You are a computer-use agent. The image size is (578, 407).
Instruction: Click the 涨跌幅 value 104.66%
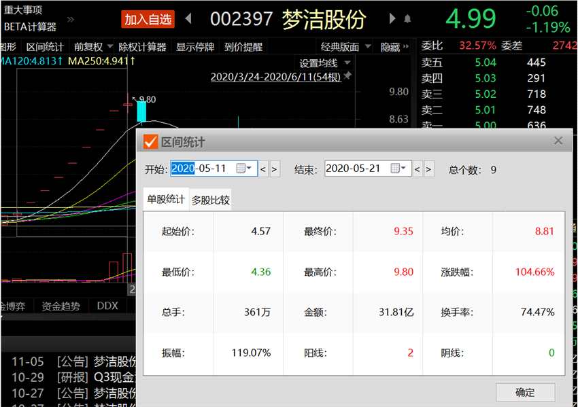[x=534, y=272]
